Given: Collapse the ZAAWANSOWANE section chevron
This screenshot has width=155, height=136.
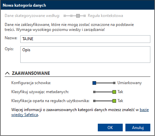Looking at the screenshot, I should tap(7, 73).
